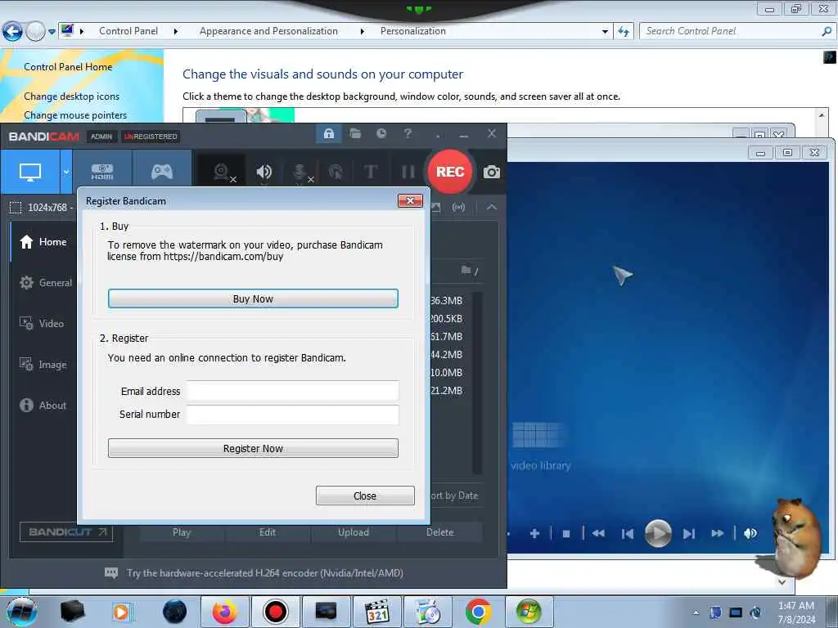
Task: Click the pause icon in Bandicam toolbar
Action: tap(408, 172)
